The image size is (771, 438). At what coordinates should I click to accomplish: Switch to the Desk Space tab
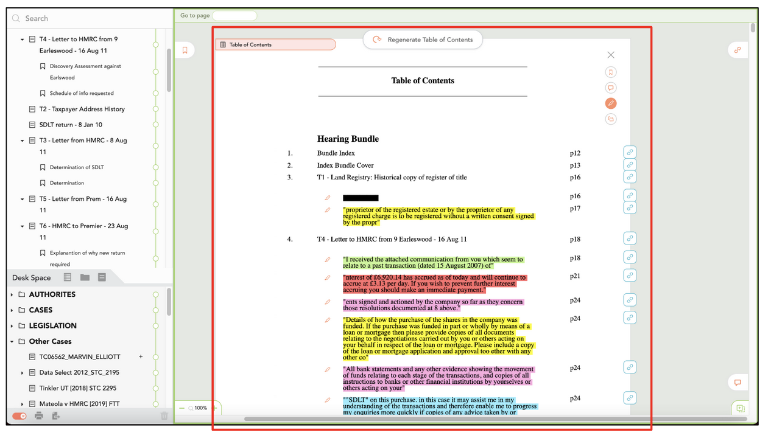pyautogui.click(x=32, y=277)
